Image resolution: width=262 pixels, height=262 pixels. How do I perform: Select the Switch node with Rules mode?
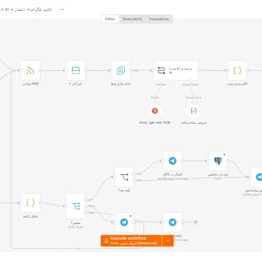pyautogui.click(x=75, y=206)
